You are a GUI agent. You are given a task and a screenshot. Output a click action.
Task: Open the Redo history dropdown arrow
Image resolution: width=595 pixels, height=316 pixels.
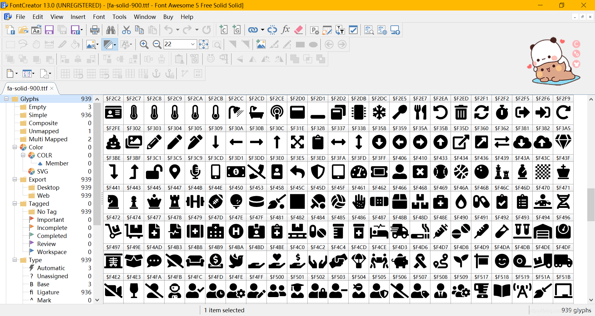197,30
